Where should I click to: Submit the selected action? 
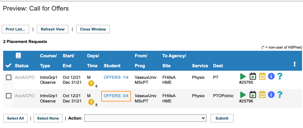(222, 118)
